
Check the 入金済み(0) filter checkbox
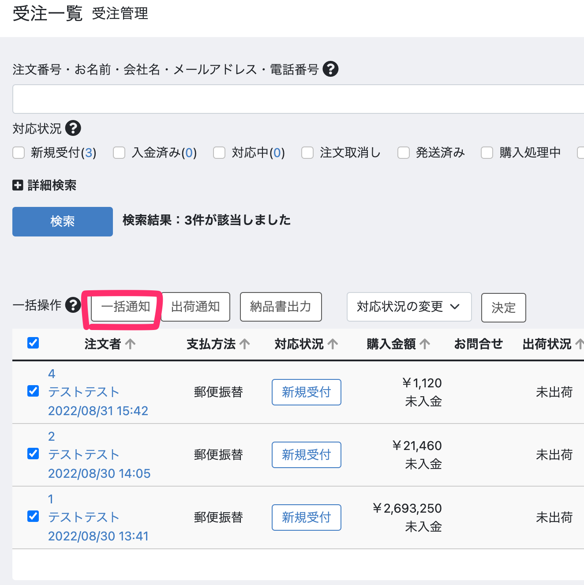pyautogui.click(x=119, y=153)
